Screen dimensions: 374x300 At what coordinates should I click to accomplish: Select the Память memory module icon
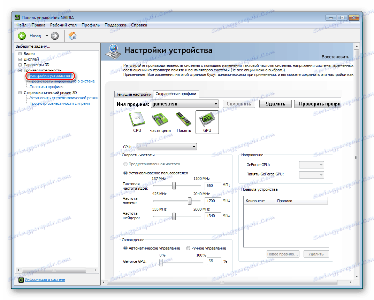point(184,123)
